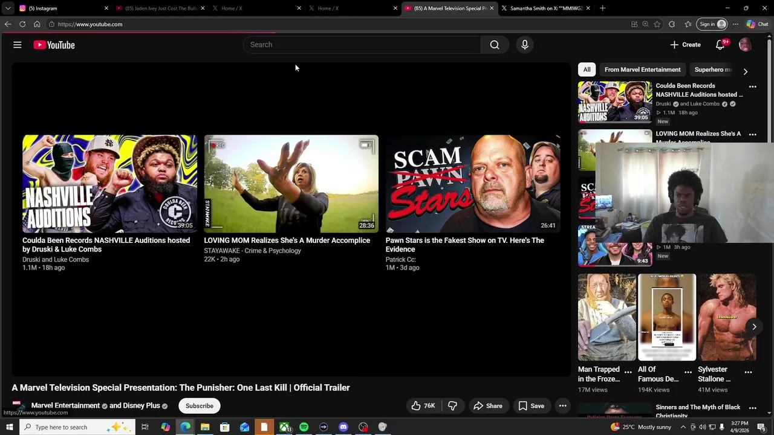Open options for sidebar Coulda Been Records video
Image resolution: width=774 pixels, height=435 pixels.
click(752, 87)
